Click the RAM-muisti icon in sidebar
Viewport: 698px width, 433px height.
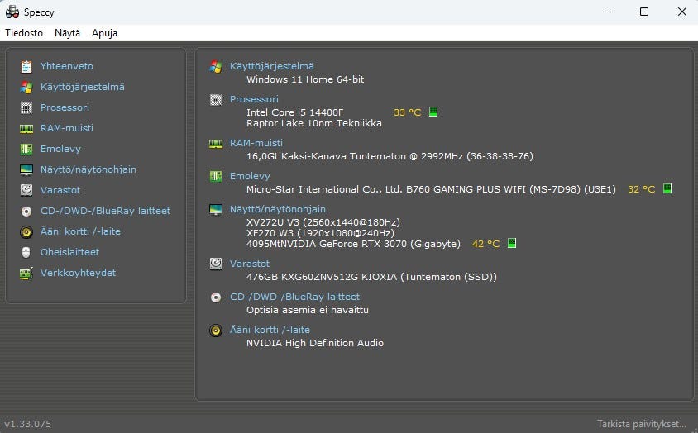click(26, 129)
